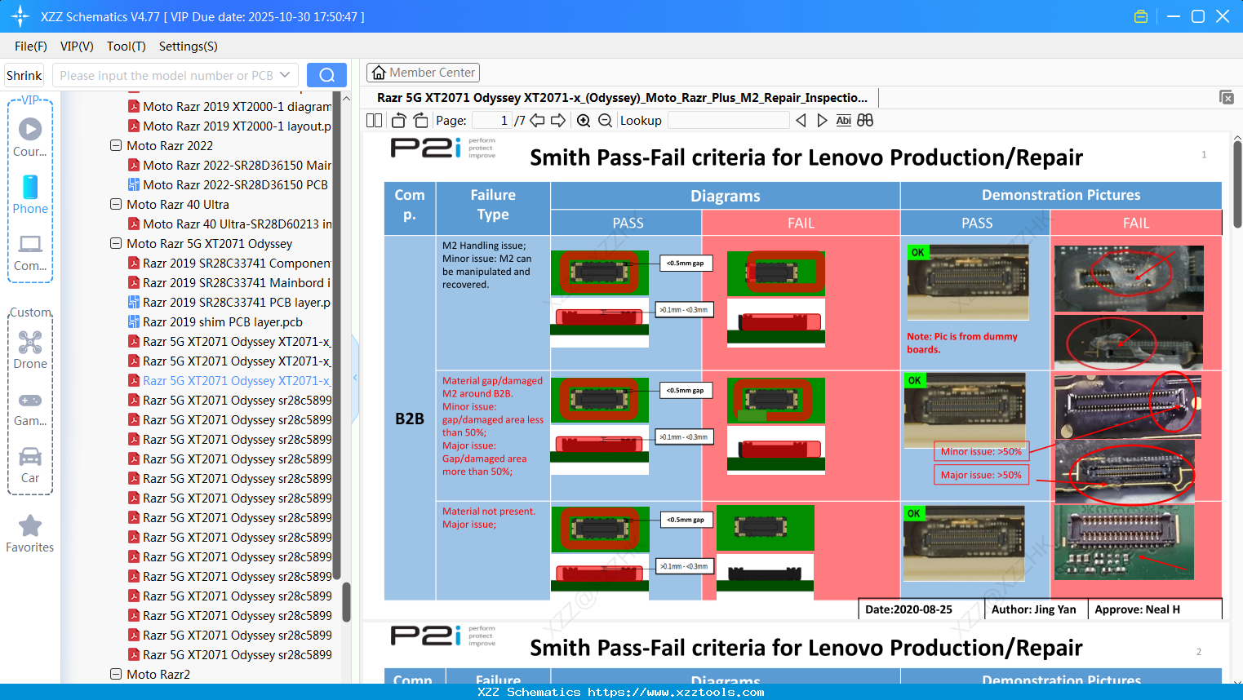Open PCB icon of Razr 2019 shim PCB layer
This screenshot has height=700, width=1243.
134,321
